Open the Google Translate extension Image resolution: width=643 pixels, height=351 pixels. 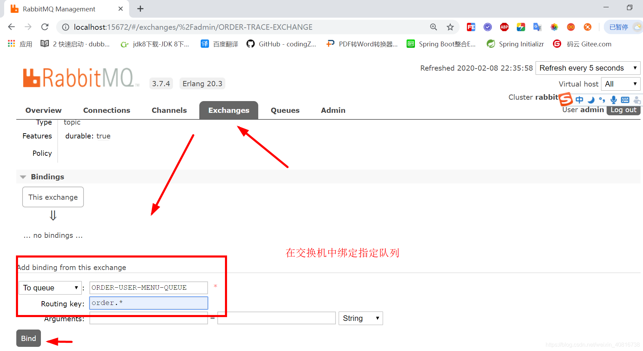tap(537, 27)
